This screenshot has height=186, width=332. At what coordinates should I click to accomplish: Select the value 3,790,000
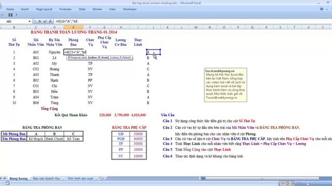(x=121, y=115)
